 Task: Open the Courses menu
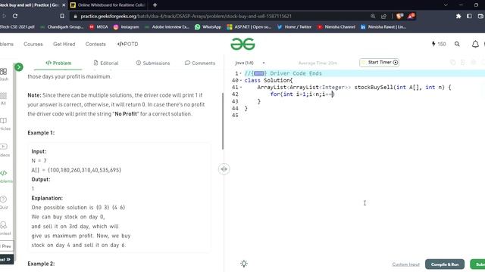[33, 44]
